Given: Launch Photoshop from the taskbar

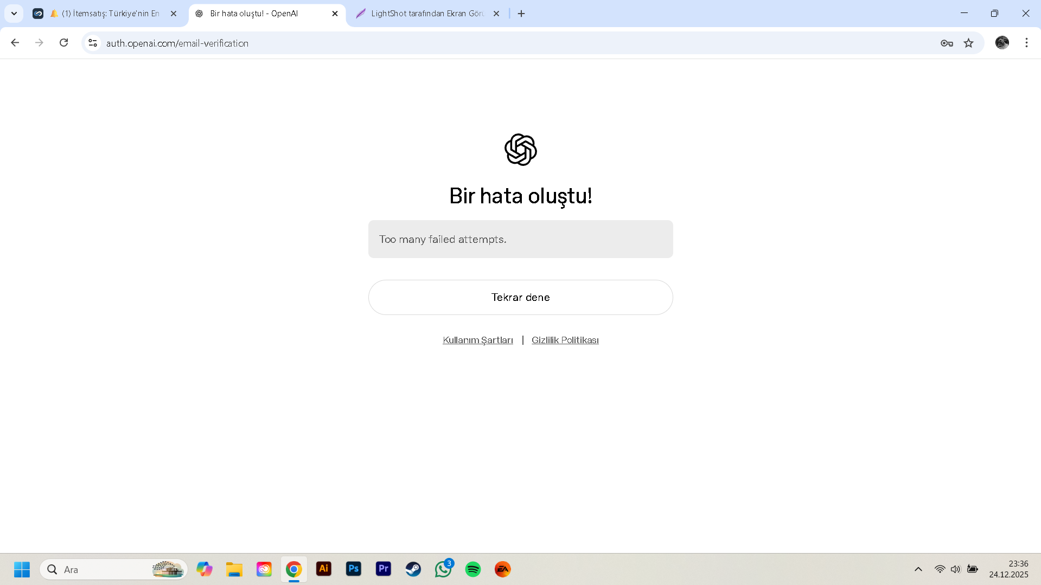Looking at the screenshot, I should (x=354, y=569).
